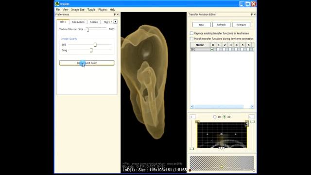
Task: Open the Toggle menu
Action: click(91, 10)
